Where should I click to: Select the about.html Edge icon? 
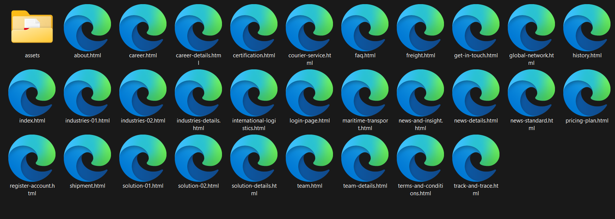(x=88, y=28)
